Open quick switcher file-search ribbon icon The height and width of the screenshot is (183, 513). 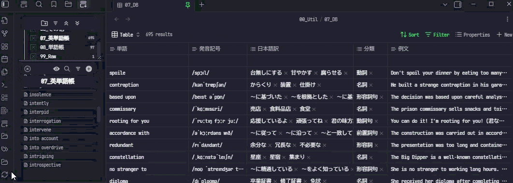[4, 21]
